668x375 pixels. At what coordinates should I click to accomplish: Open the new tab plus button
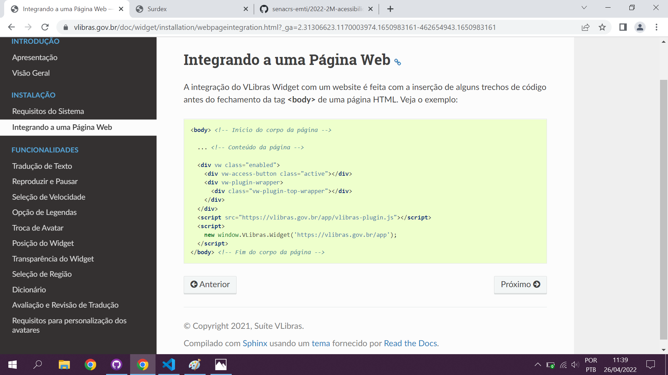[390, 9]
